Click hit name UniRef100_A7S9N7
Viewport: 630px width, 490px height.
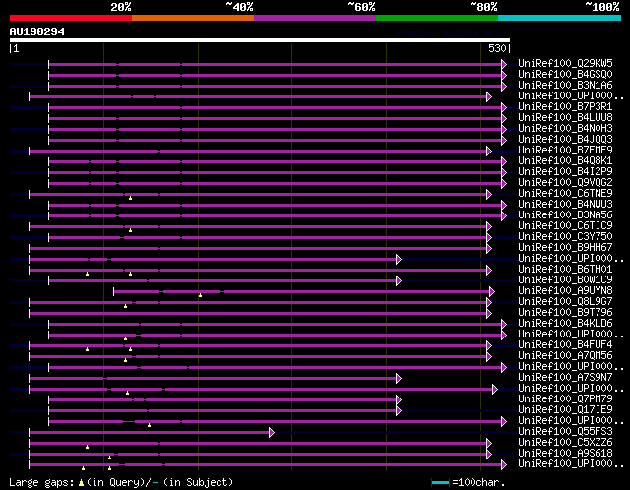[565, 378]
